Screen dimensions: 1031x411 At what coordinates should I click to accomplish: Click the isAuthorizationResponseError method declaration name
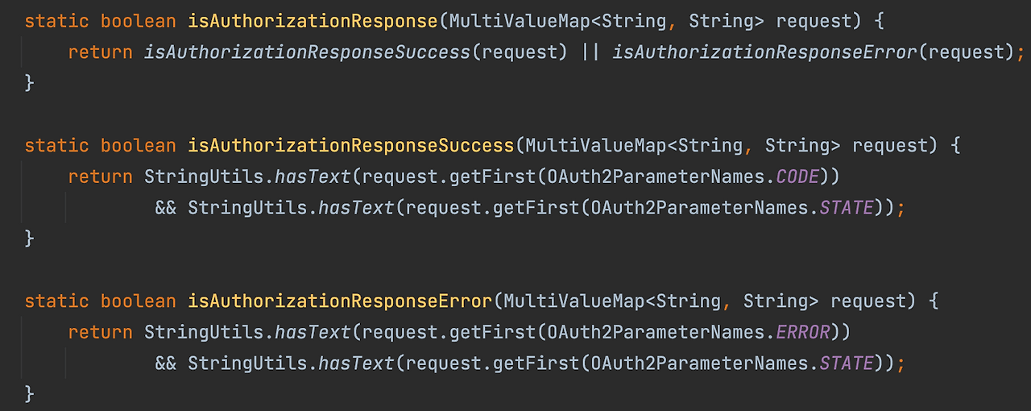pos(340,301)
